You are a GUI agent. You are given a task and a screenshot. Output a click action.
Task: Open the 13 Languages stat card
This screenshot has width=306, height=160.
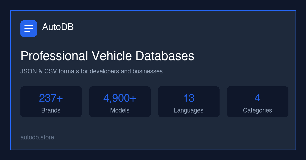189,102
